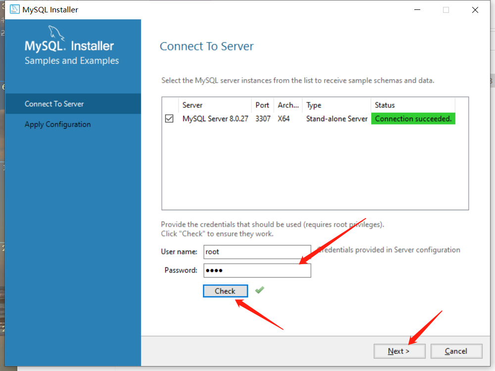Toggle the MySQL Server 8.0.27 checkbox
This screenshot has height=371, width=495.
169,119
